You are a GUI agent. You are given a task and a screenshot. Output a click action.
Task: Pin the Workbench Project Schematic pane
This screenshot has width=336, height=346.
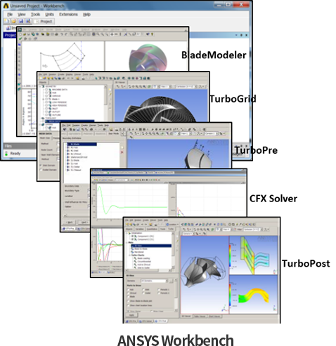pos(241,35)
